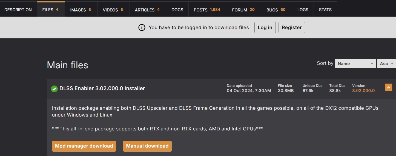Screen dimensions: 396x156
Task: Click the Register button
Action: [292, 27]
